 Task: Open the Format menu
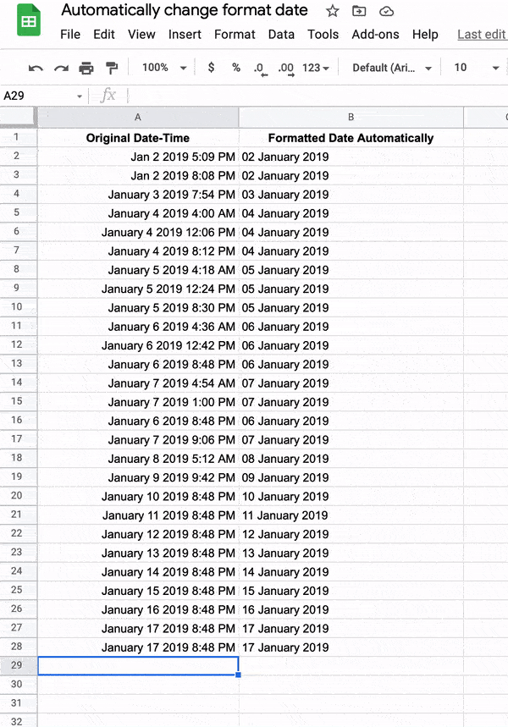click(x=235, y=35)
